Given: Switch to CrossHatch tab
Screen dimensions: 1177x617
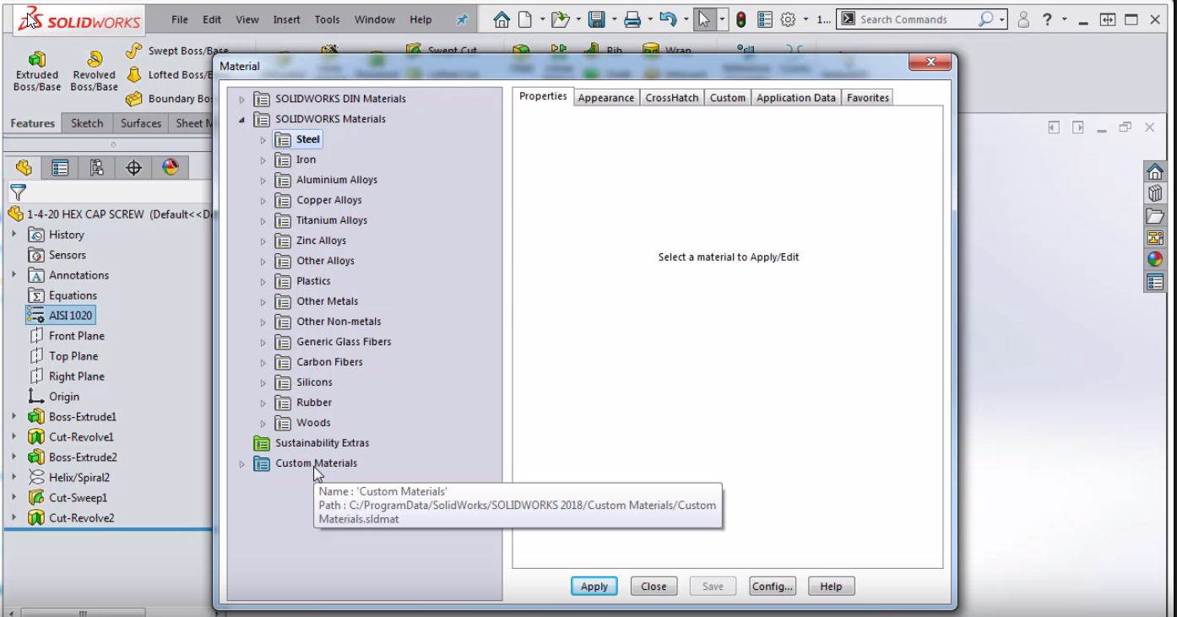Looking at the screenshot, I should (672, 98).
